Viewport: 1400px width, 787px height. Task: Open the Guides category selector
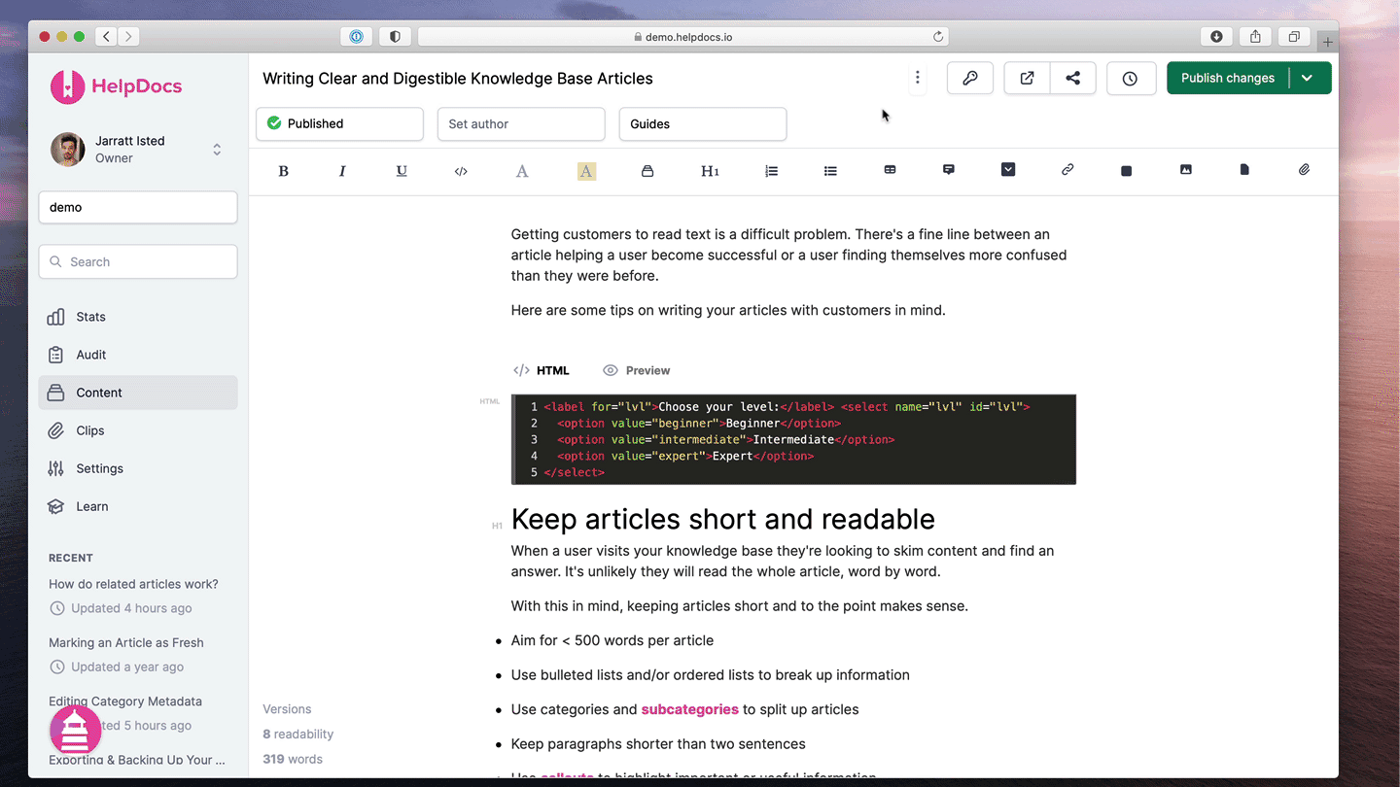[x=703, y=124]
